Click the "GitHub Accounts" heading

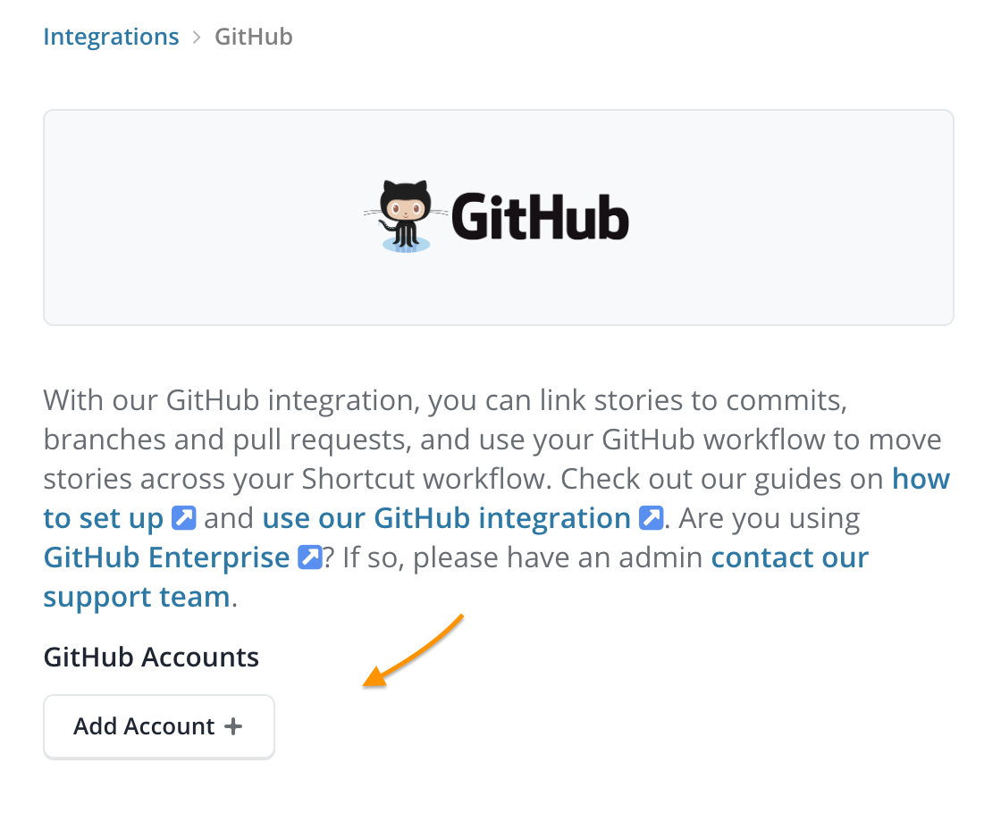[151, 658]
